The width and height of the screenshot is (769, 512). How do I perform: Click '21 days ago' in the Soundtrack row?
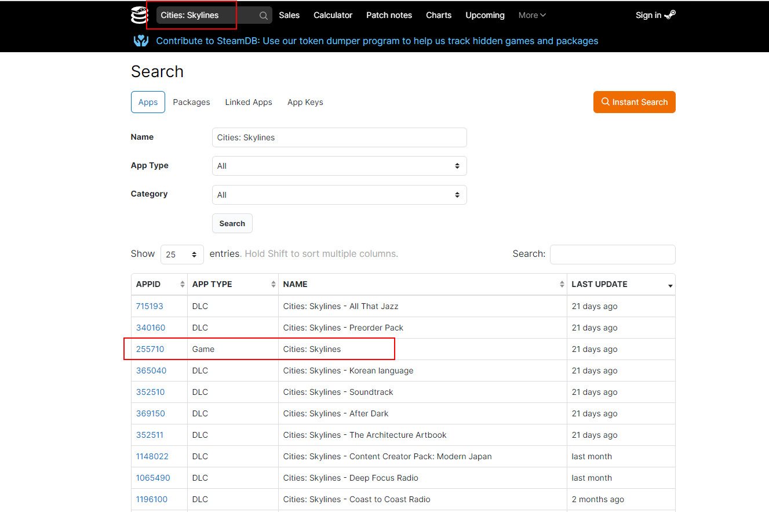[x=595, y=392]
